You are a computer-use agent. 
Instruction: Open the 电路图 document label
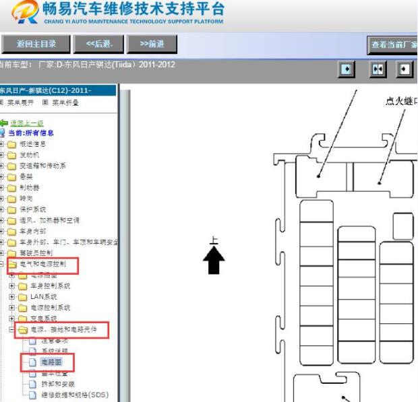(x=51, y=362)
